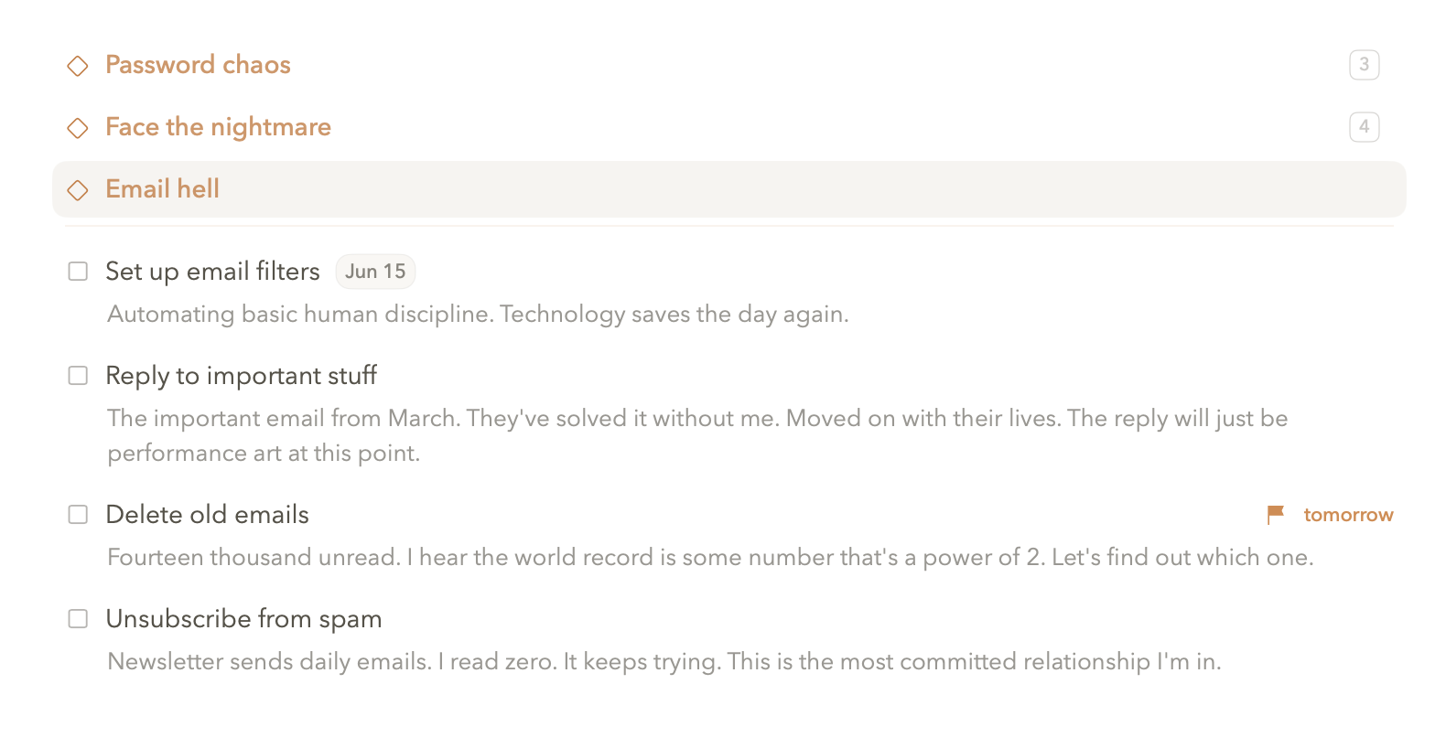The image size is (1446, 748).
Task: Edit the note about fourteen thousand unread
Action: (710, 558)
